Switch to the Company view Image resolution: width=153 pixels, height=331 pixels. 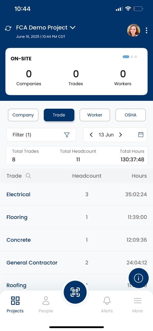(23, 115)
